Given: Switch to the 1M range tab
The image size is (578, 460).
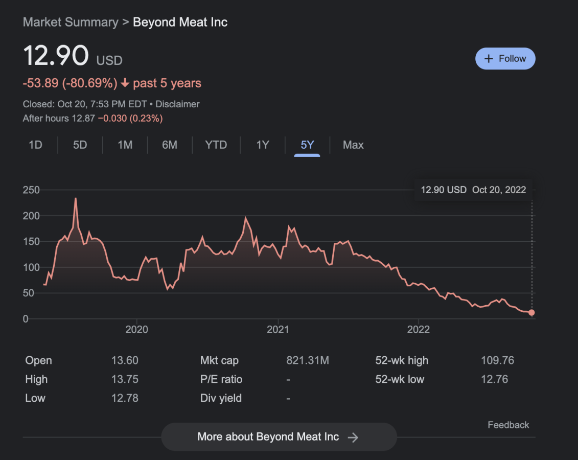Looking at the screenshot, I should pyautogui.click(x=125, y=145).
